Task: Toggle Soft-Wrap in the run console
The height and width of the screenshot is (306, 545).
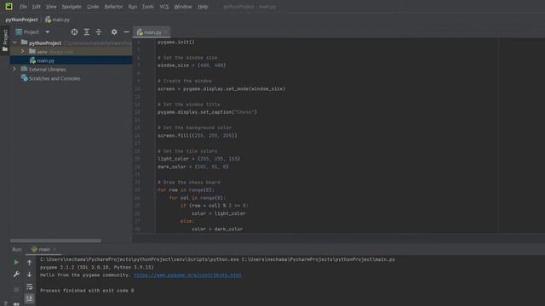Action: (30, 286)
